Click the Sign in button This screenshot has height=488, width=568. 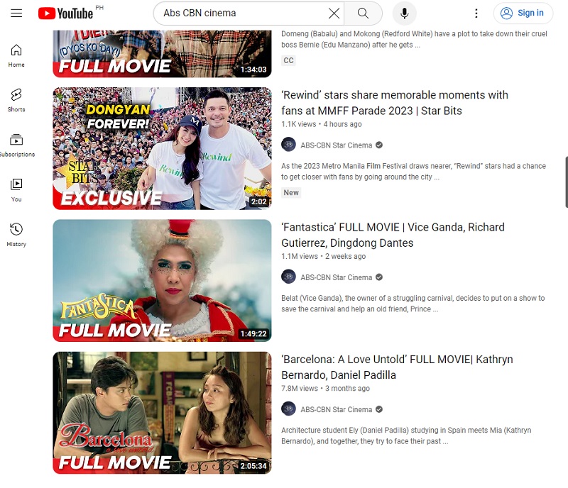pos(523,13)
